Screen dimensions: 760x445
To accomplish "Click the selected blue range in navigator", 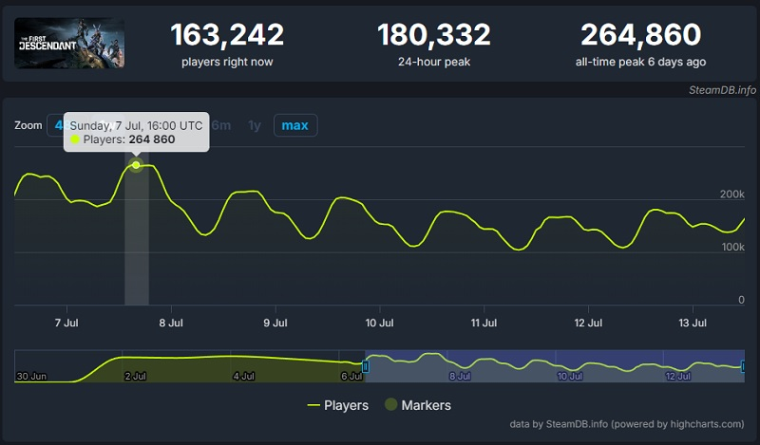I will 555,366.
